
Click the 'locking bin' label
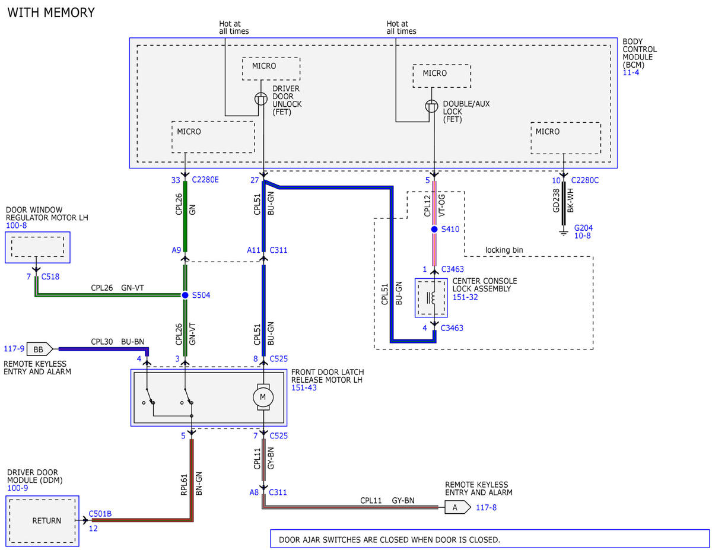coord(506,250)
